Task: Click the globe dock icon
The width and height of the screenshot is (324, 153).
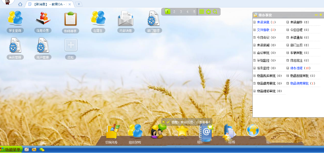Action: pos(253,130)
